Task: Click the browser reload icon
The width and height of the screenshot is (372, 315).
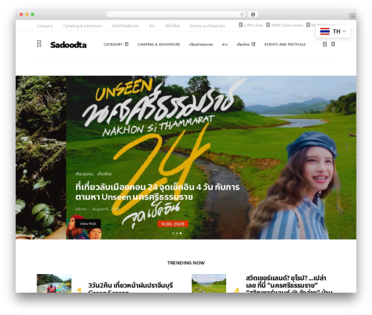Action: pyautogui.click(x=242, y=15)
